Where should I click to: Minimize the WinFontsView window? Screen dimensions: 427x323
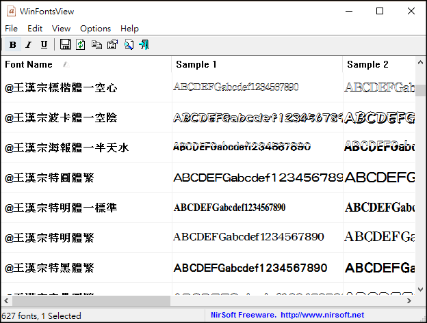(x=349, y=11)
